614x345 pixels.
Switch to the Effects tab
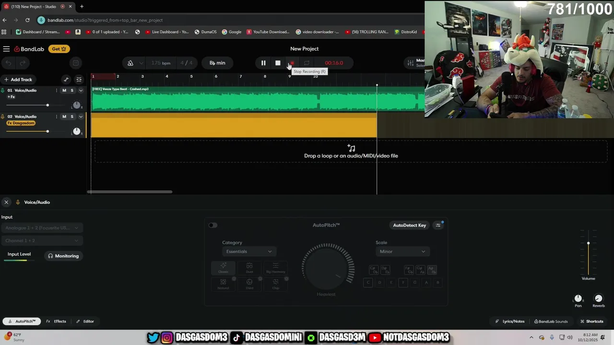56,322
